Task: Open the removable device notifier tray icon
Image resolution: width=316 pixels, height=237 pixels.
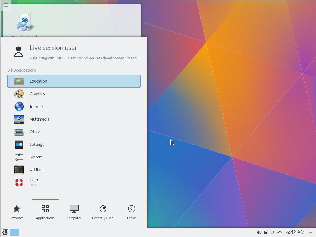Action: [266, 232]
